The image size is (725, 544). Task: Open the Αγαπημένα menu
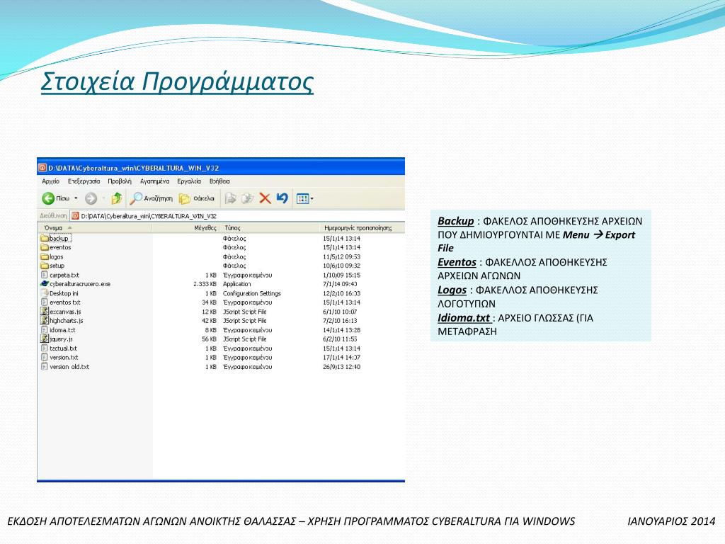155,181
